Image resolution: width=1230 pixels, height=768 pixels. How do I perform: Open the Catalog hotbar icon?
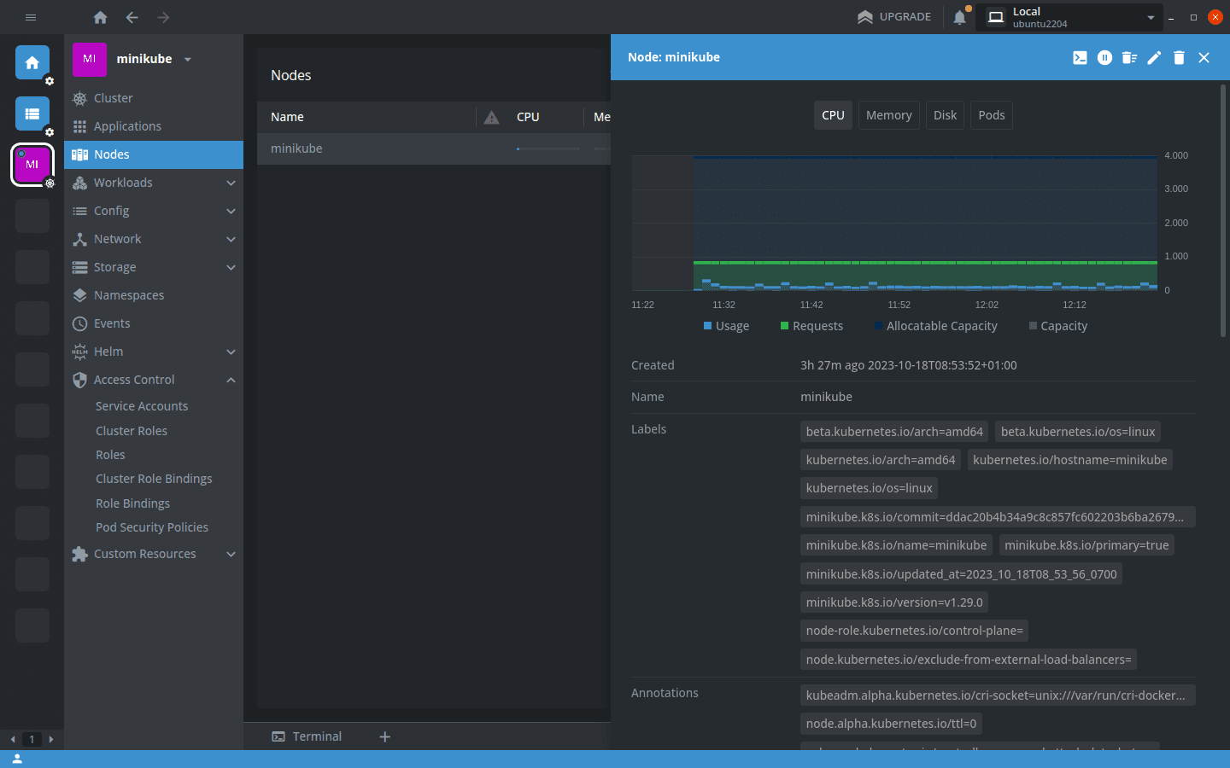pos(32,113)
